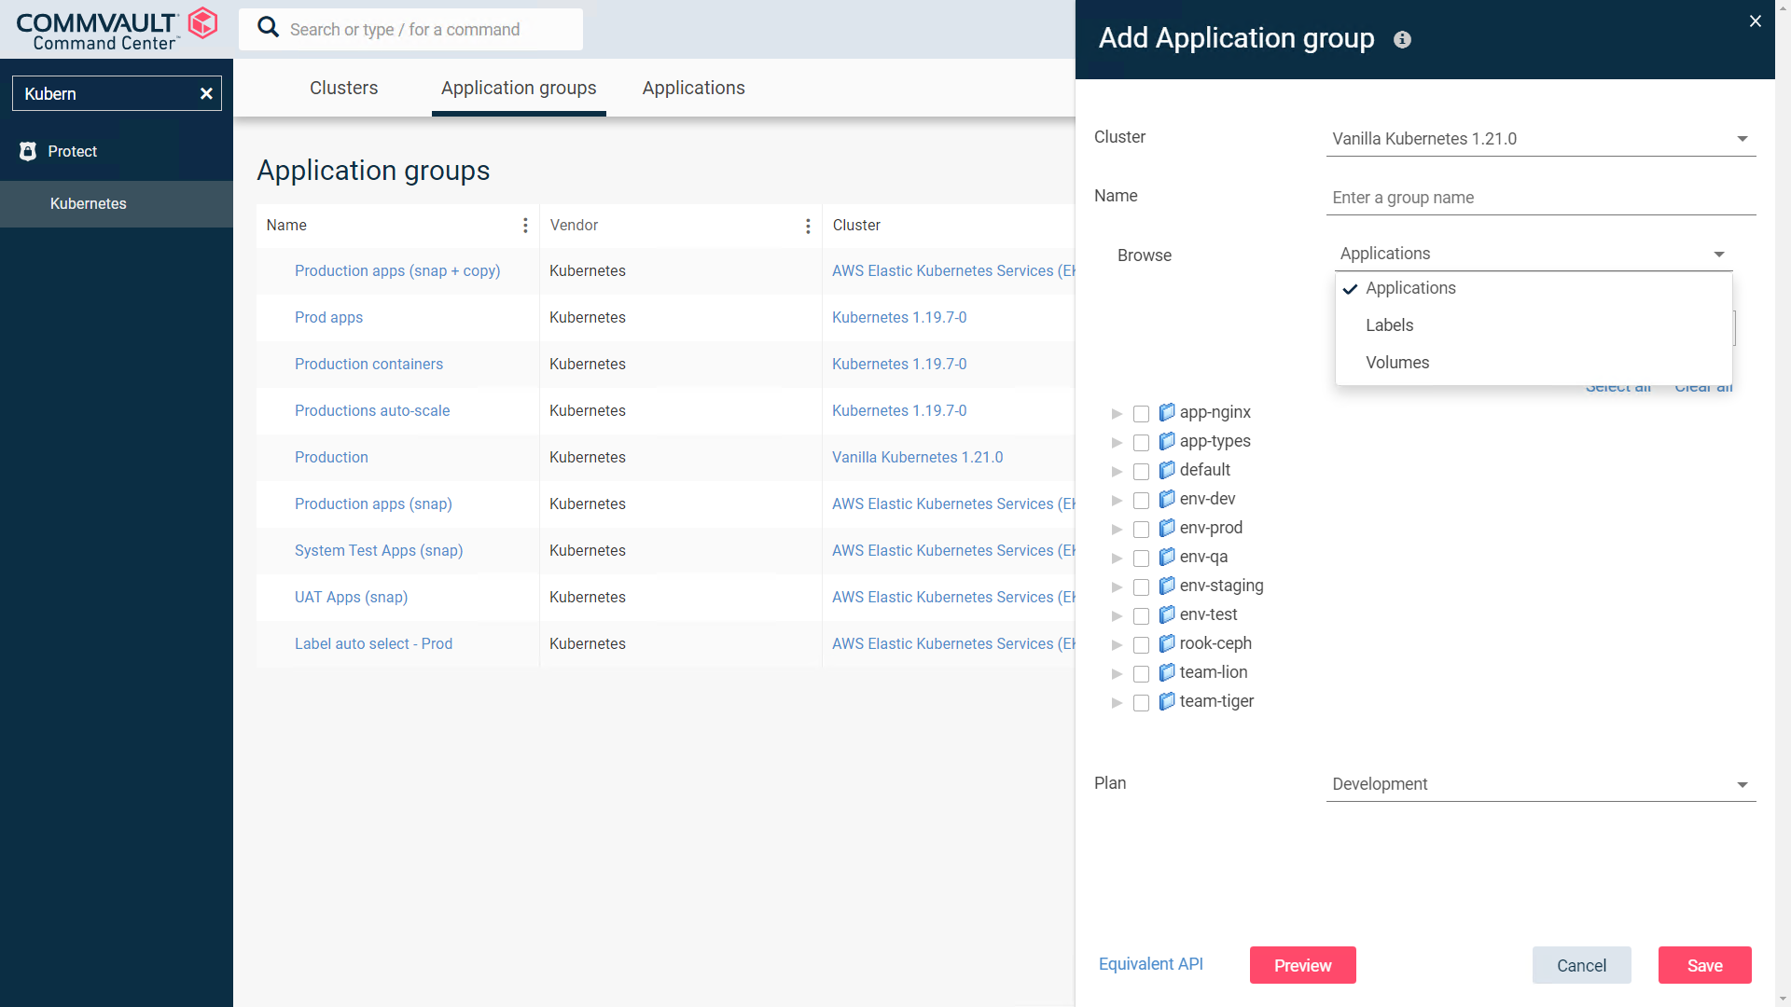Check the team-lion checkbox
Viewport: 1791px width, 1007px height.
point(1141,674)
